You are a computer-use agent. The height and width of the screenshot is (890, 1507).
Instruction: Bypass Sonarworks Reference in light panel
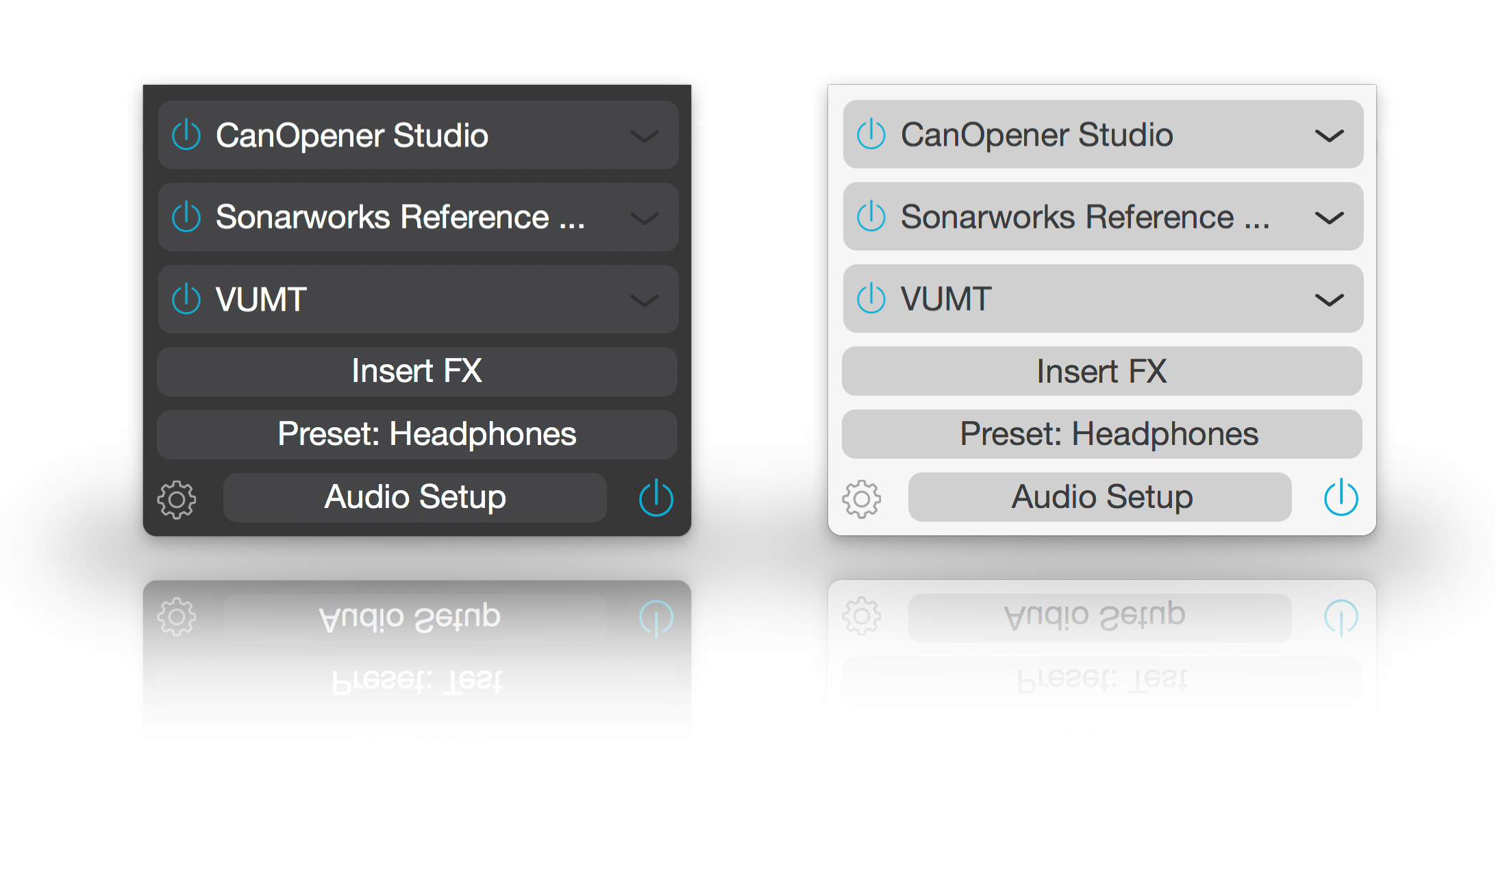[x=871, y=216]
